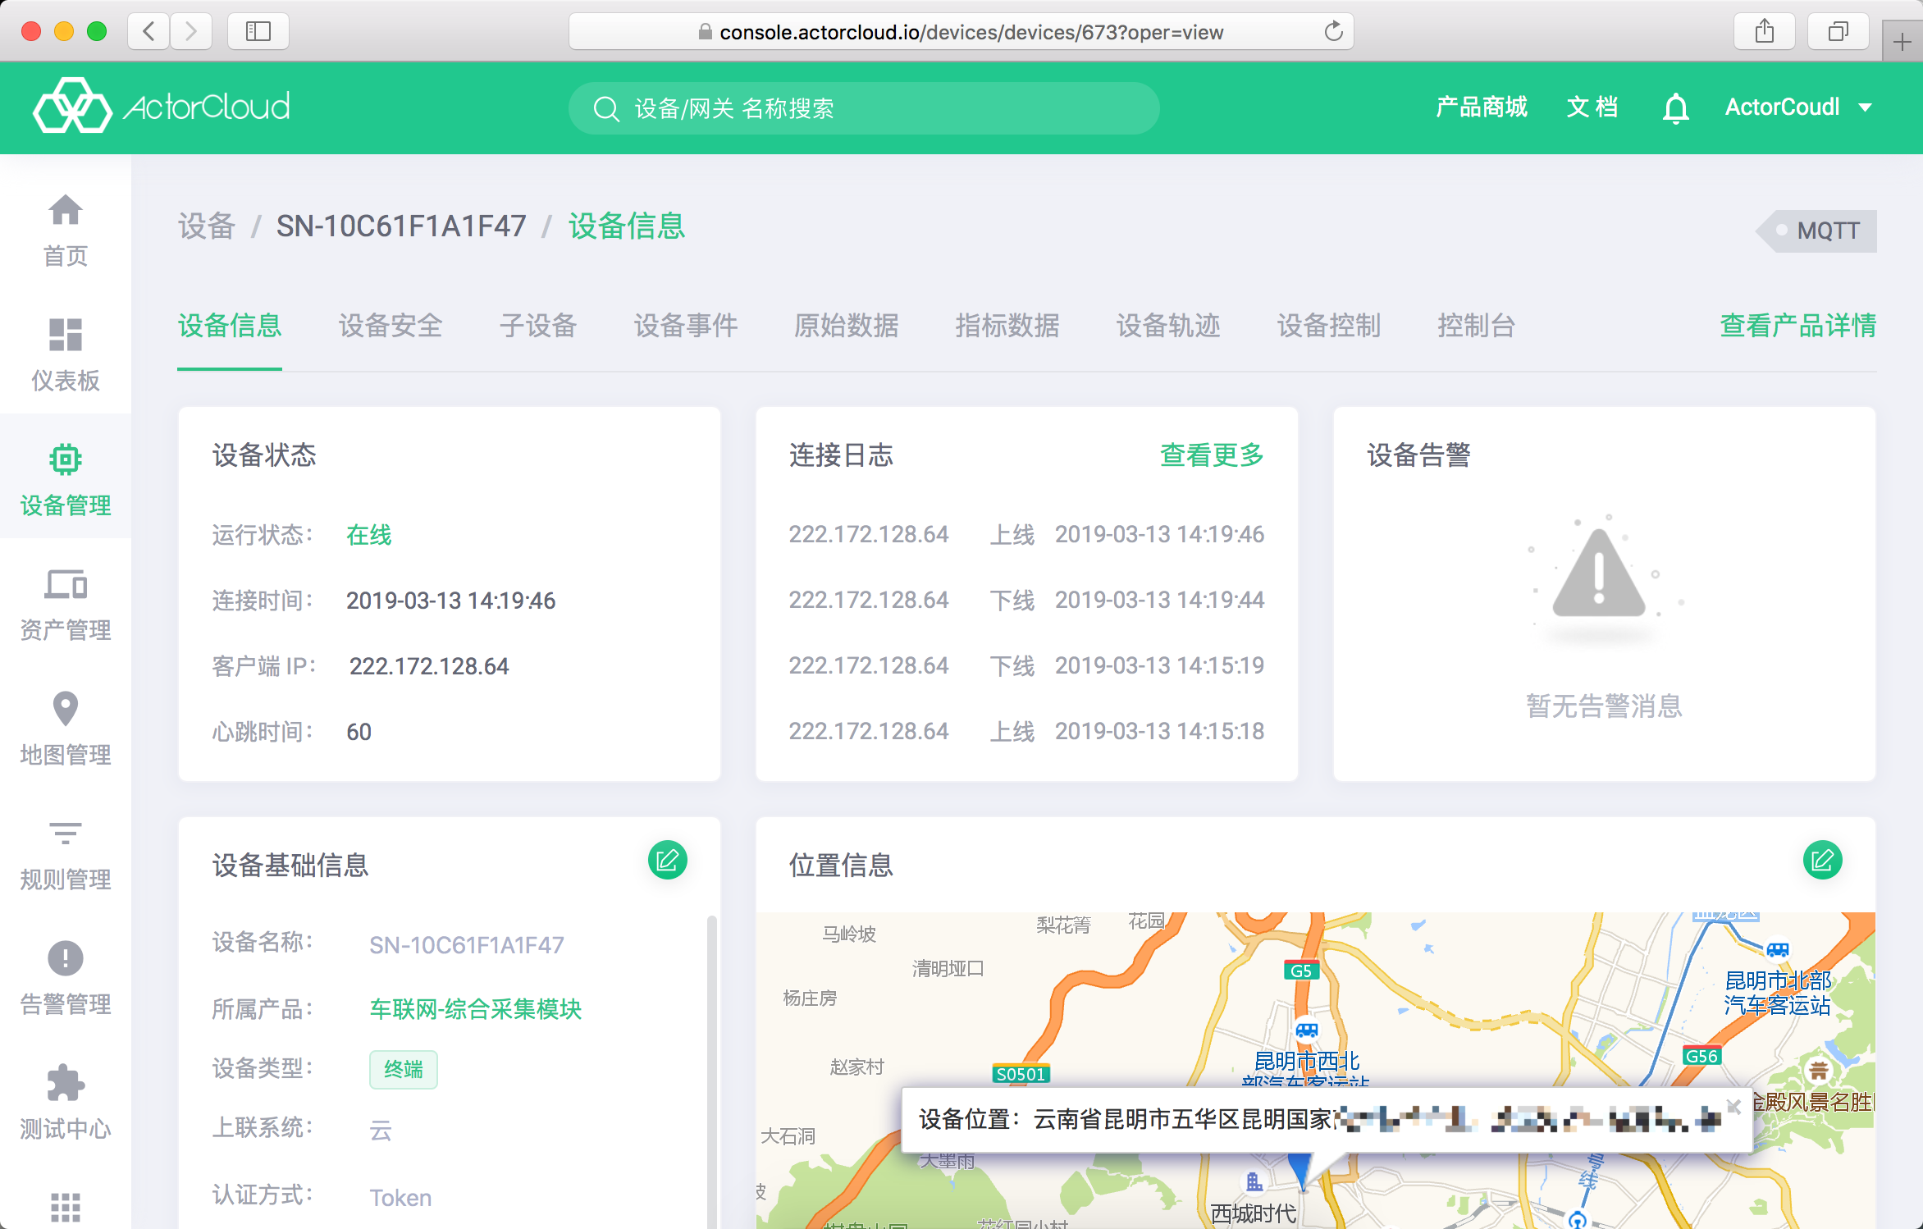This screenshot has width=1923, height=1229.
Task: Show all tabs in Safari
Action: tap(1838, 32)
